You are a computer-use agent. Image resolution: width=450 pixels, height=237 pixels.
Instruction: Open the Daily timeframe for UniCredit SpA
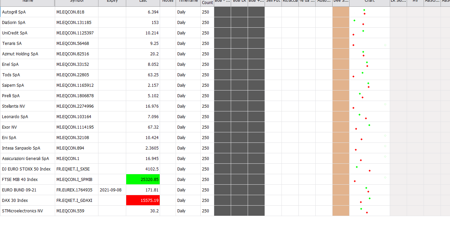pos(181,33)
